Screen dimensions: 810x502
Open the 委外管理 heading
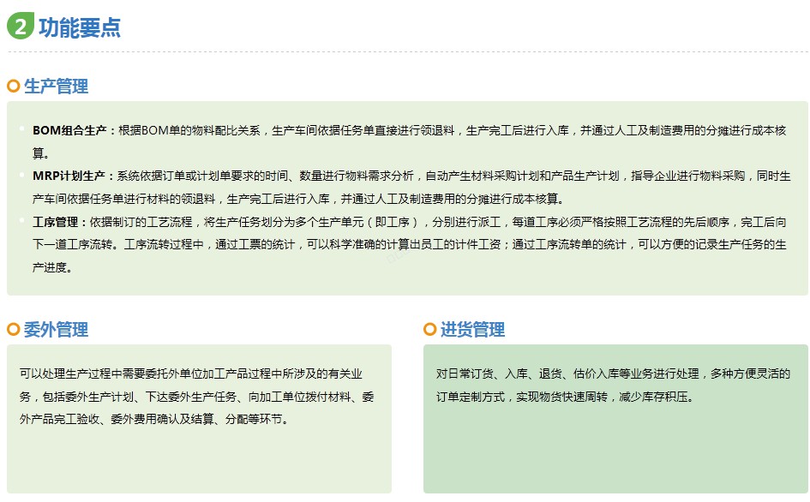click(56, 330)
